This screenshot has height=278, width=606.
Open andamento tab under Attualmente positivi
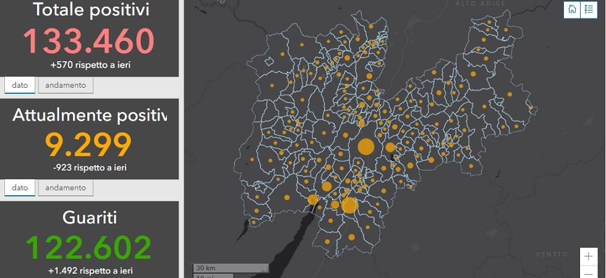[66, 188]
